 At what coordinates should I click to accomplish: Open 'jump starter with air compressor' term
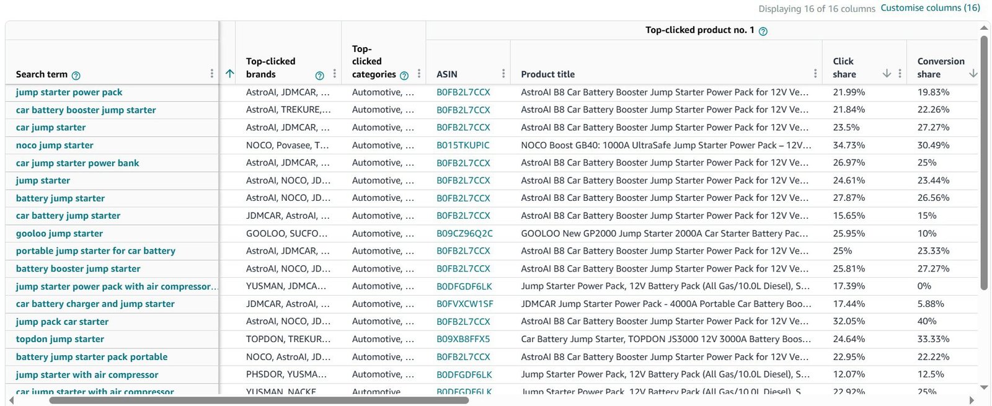click(87, 375)
